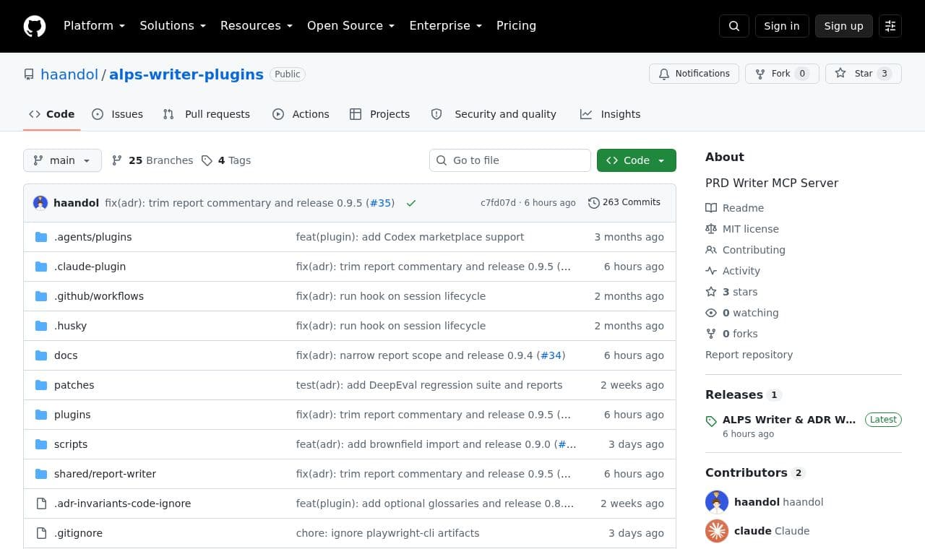Show all 25 Branches
Image resolution: width=925 pixels, height=549 pixels.
pyautogui.click(x=152, y=160)
